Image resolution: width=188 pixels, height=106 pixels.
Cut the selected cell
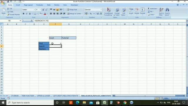(x=10, y=9)
